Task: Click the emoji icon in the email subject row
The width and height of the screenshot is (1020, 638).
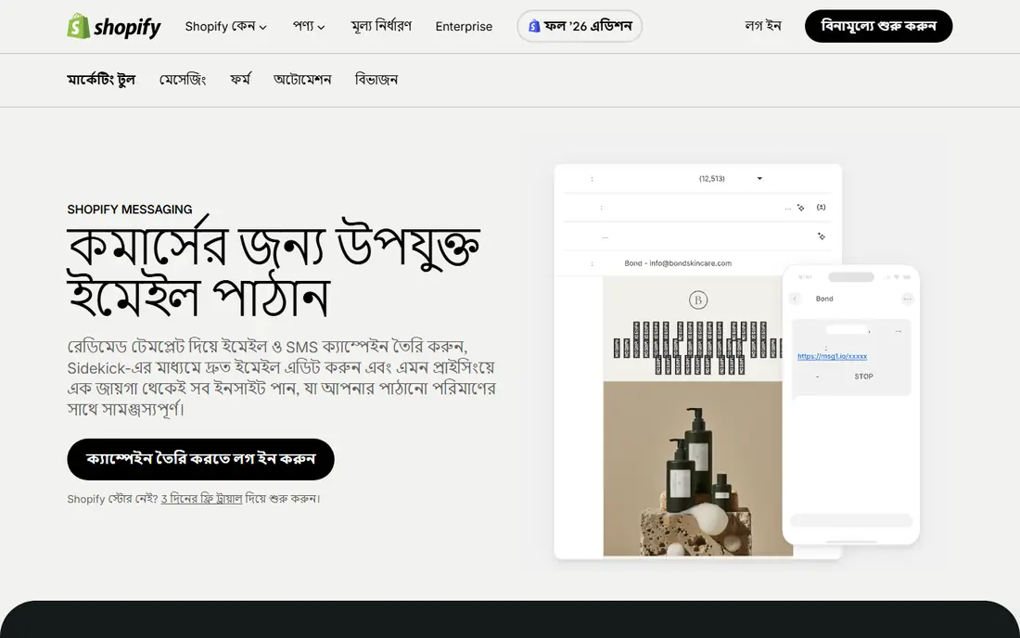Action: coord(821,208)
